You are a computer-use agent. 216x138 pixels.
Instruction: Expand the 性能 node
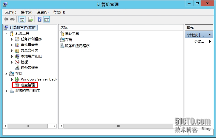[x=12, y=62]
